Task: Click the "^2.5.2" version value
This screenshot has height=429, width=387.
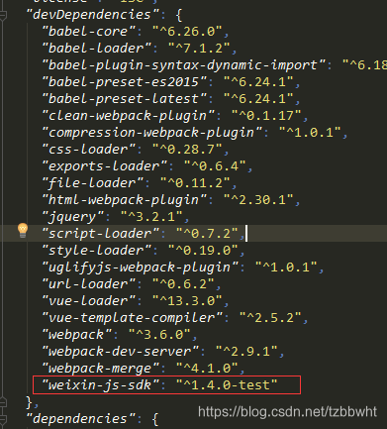Action: (270, 318)
